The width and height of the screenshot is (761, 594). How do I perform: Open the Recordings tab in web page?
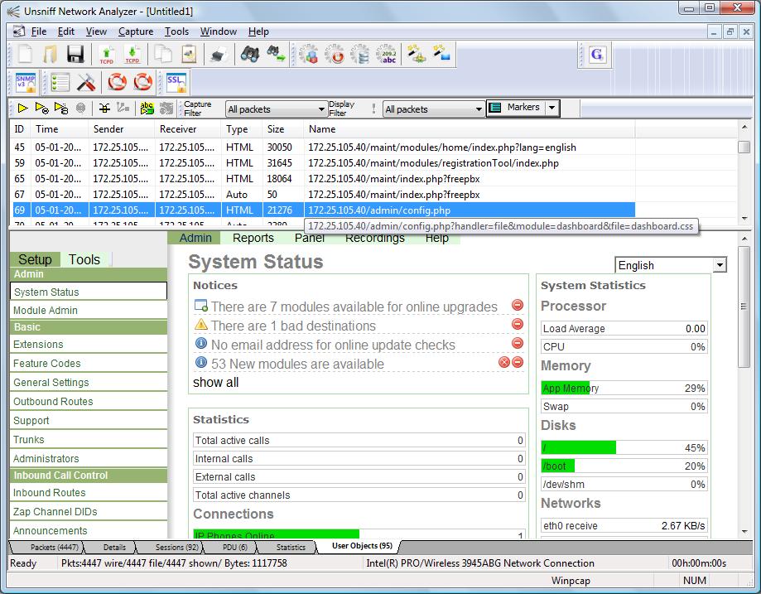[x=374, y=238]
